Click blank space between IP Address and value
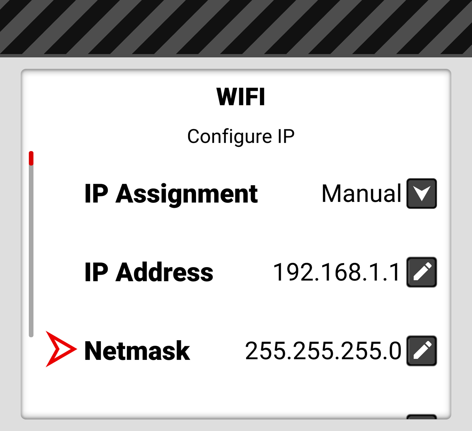This screenshot has height=431, width=472. (x=243, y=272)
